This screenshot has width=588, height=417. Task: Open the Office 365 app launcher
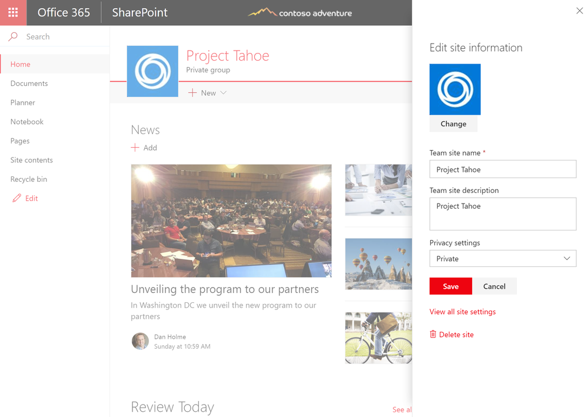(x=13, y=13)
